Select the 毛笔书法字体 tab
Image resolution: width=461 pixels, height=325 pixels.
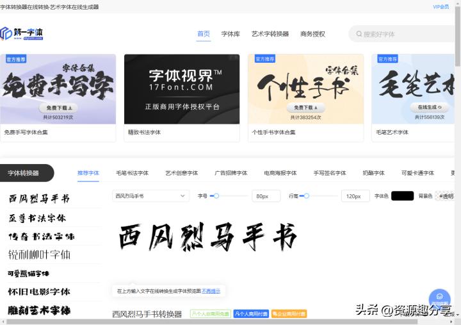pos(133,173)
